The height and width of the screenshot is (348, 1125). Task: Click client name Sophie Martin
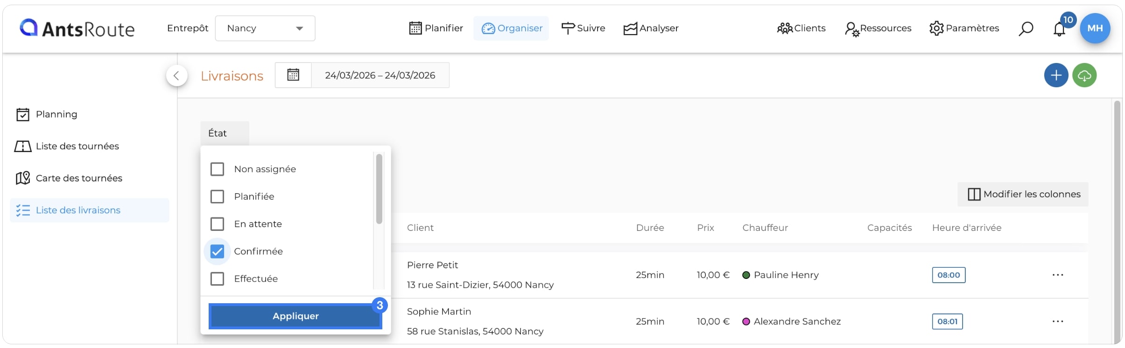[x=439, y=312]
